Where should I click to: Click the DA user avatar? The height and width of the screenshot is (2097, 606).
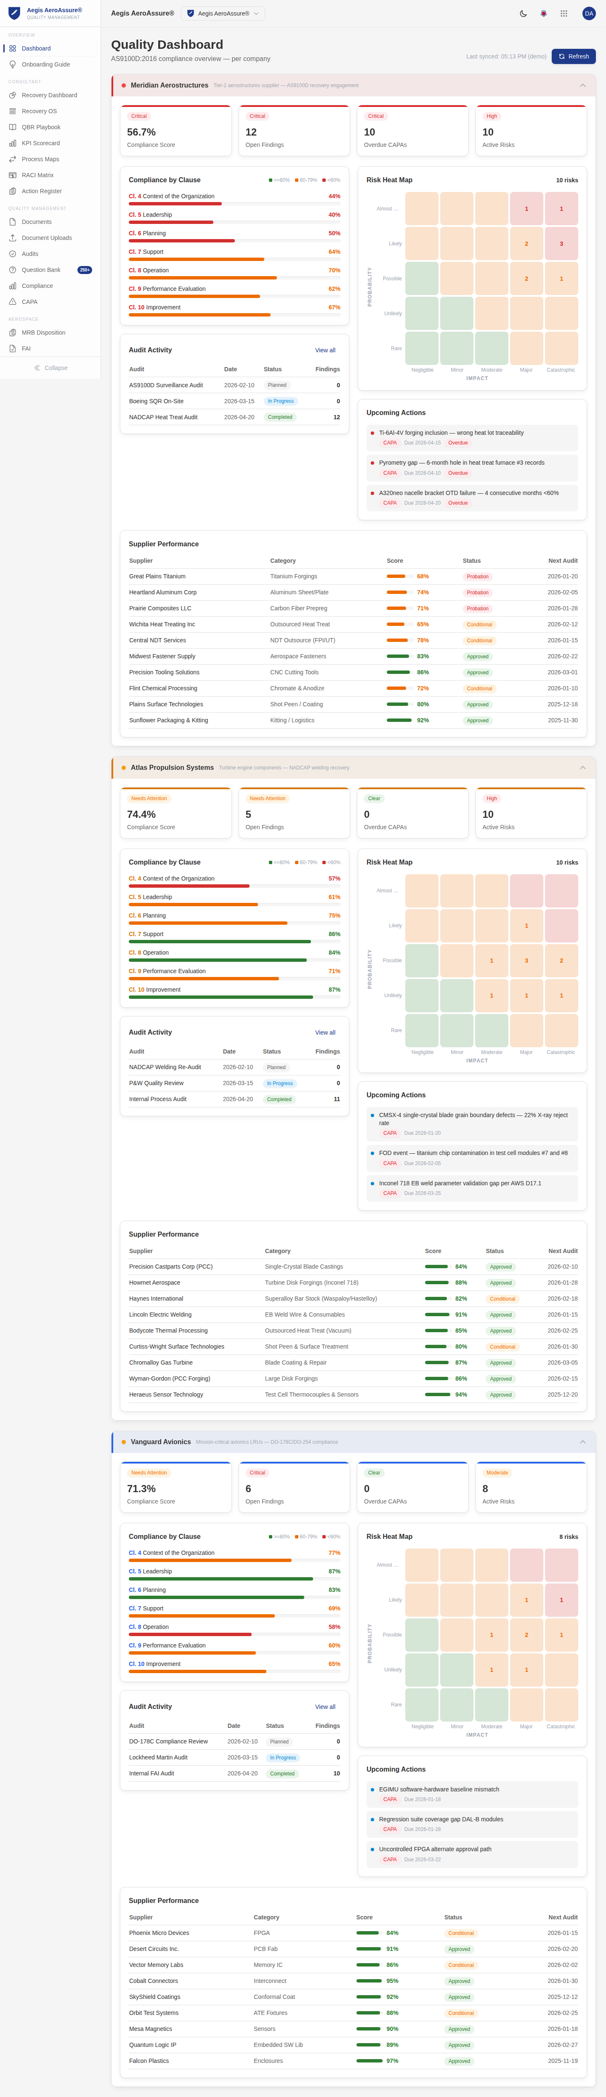point(589,14)
